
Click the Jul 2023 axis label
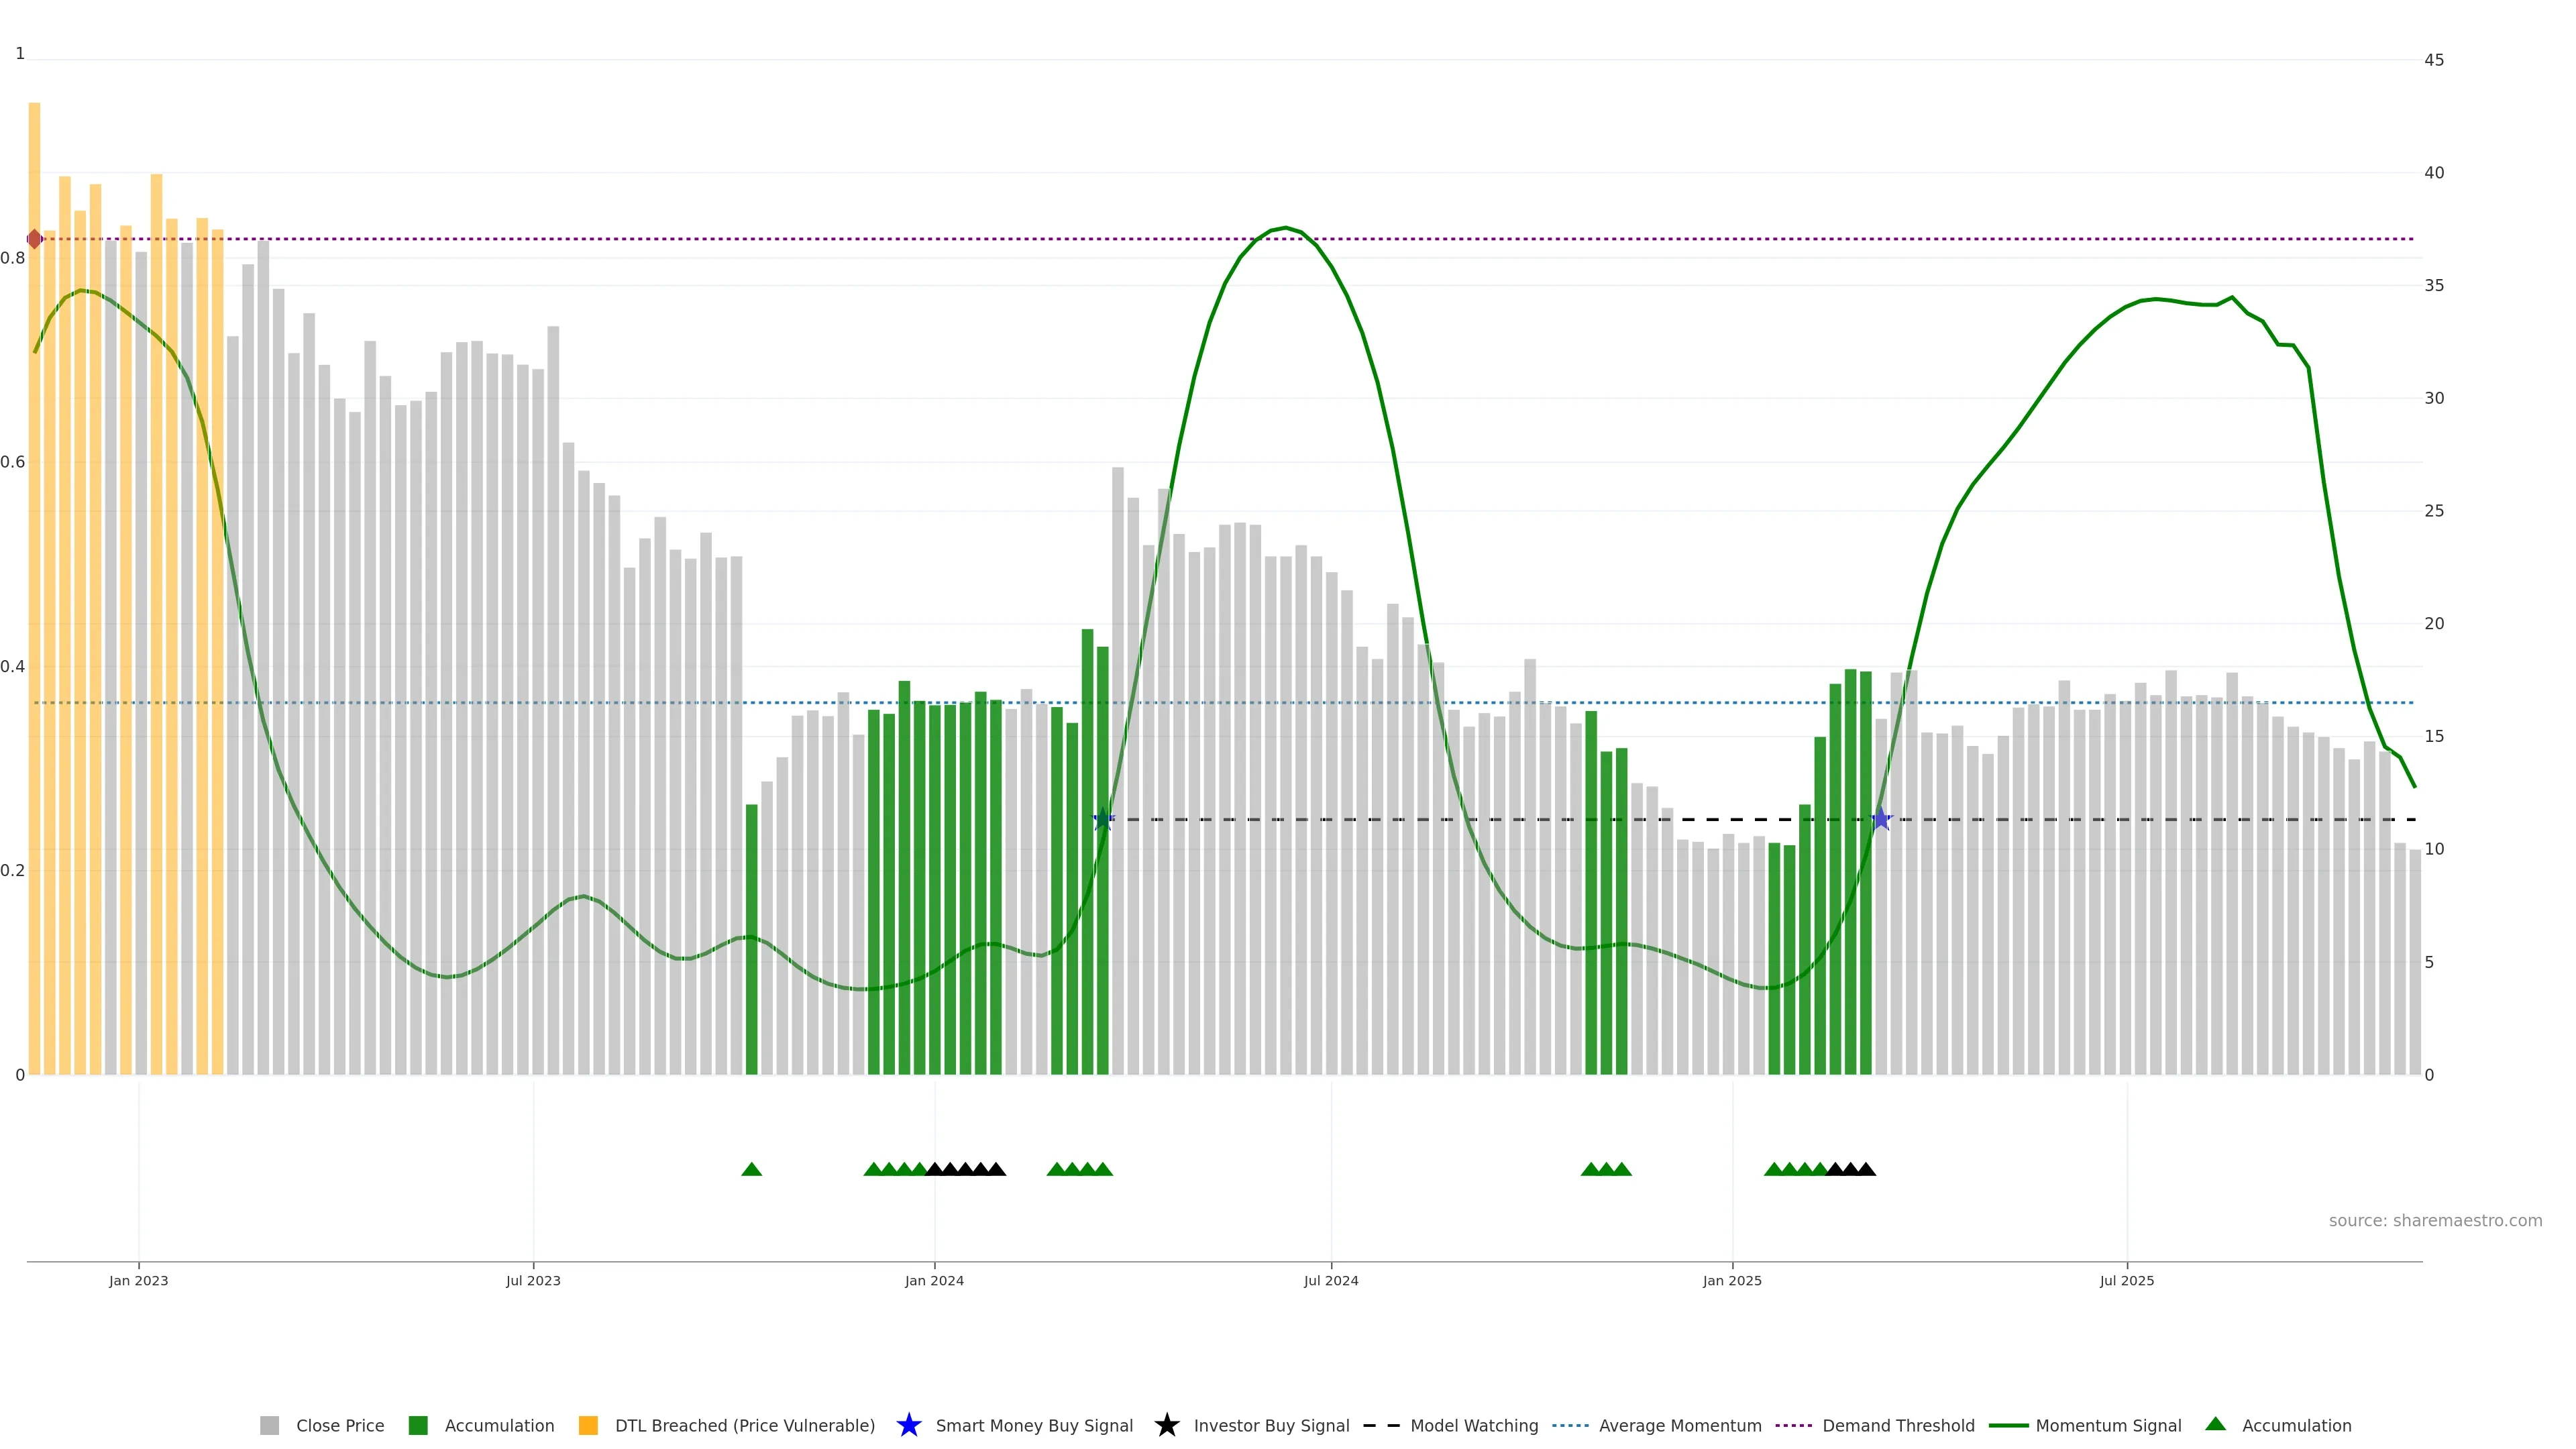click(533, 1280)
